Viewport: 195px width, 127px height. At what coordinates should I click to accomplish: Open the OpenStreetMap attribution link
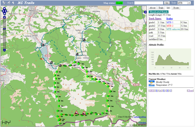coord(140,117)
